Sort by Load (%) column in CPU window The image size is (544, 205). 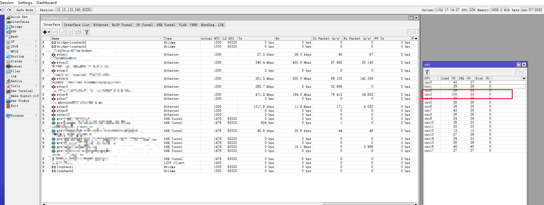449,78
